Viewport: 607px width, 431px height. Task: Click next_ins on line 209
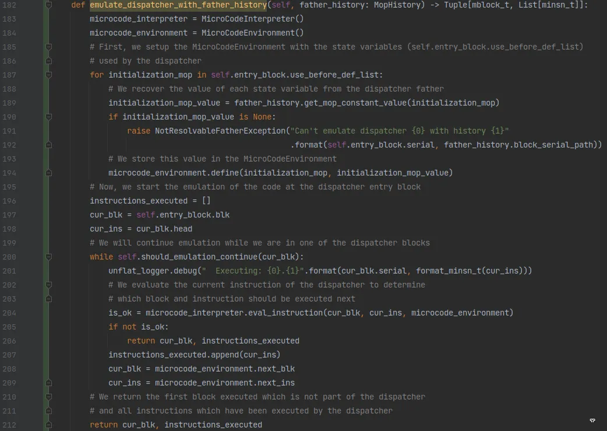[x=276, y=383]
